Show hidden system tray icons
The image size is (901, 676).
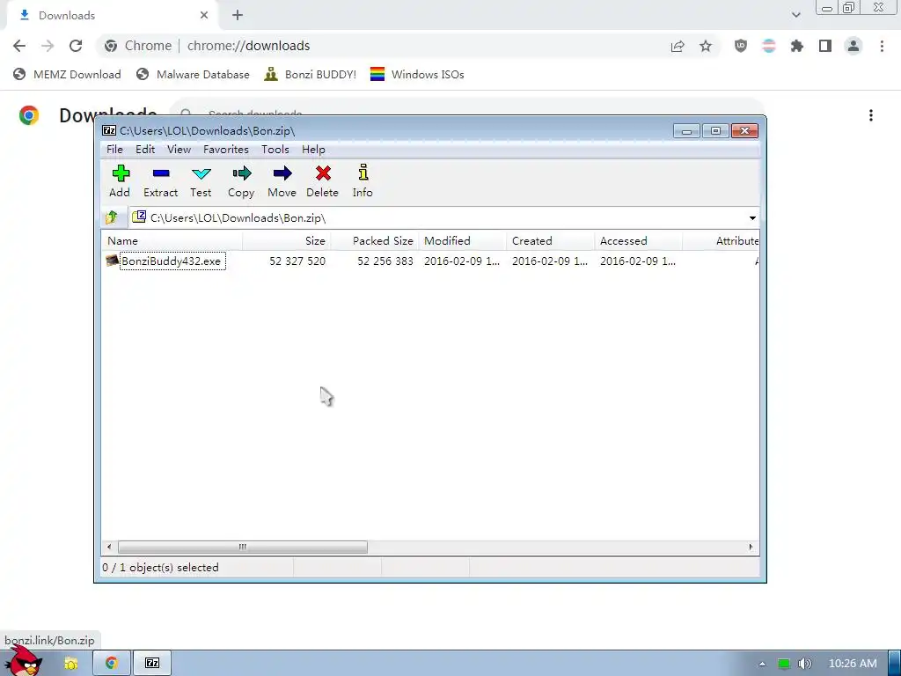click(762, 664)
